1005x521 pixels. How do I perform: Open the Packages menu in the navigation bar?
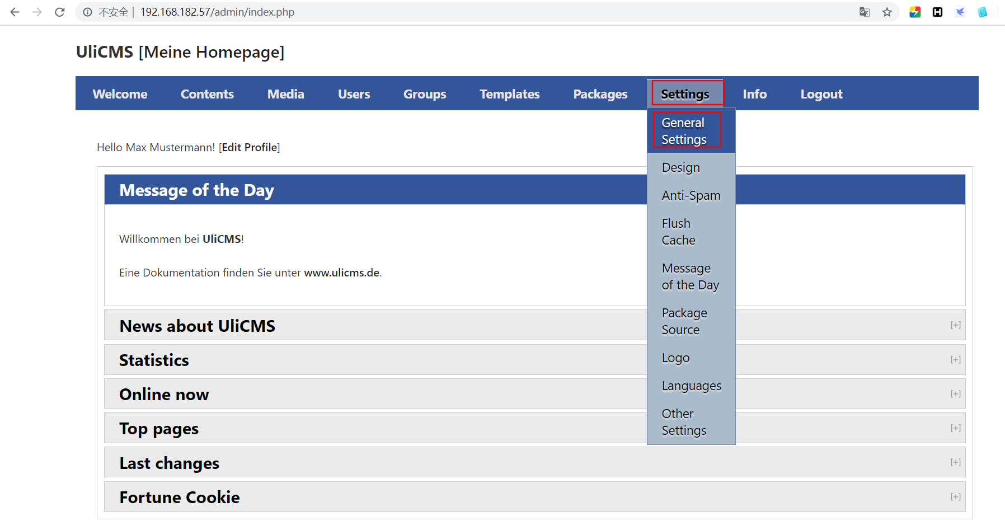pos(600,94)
